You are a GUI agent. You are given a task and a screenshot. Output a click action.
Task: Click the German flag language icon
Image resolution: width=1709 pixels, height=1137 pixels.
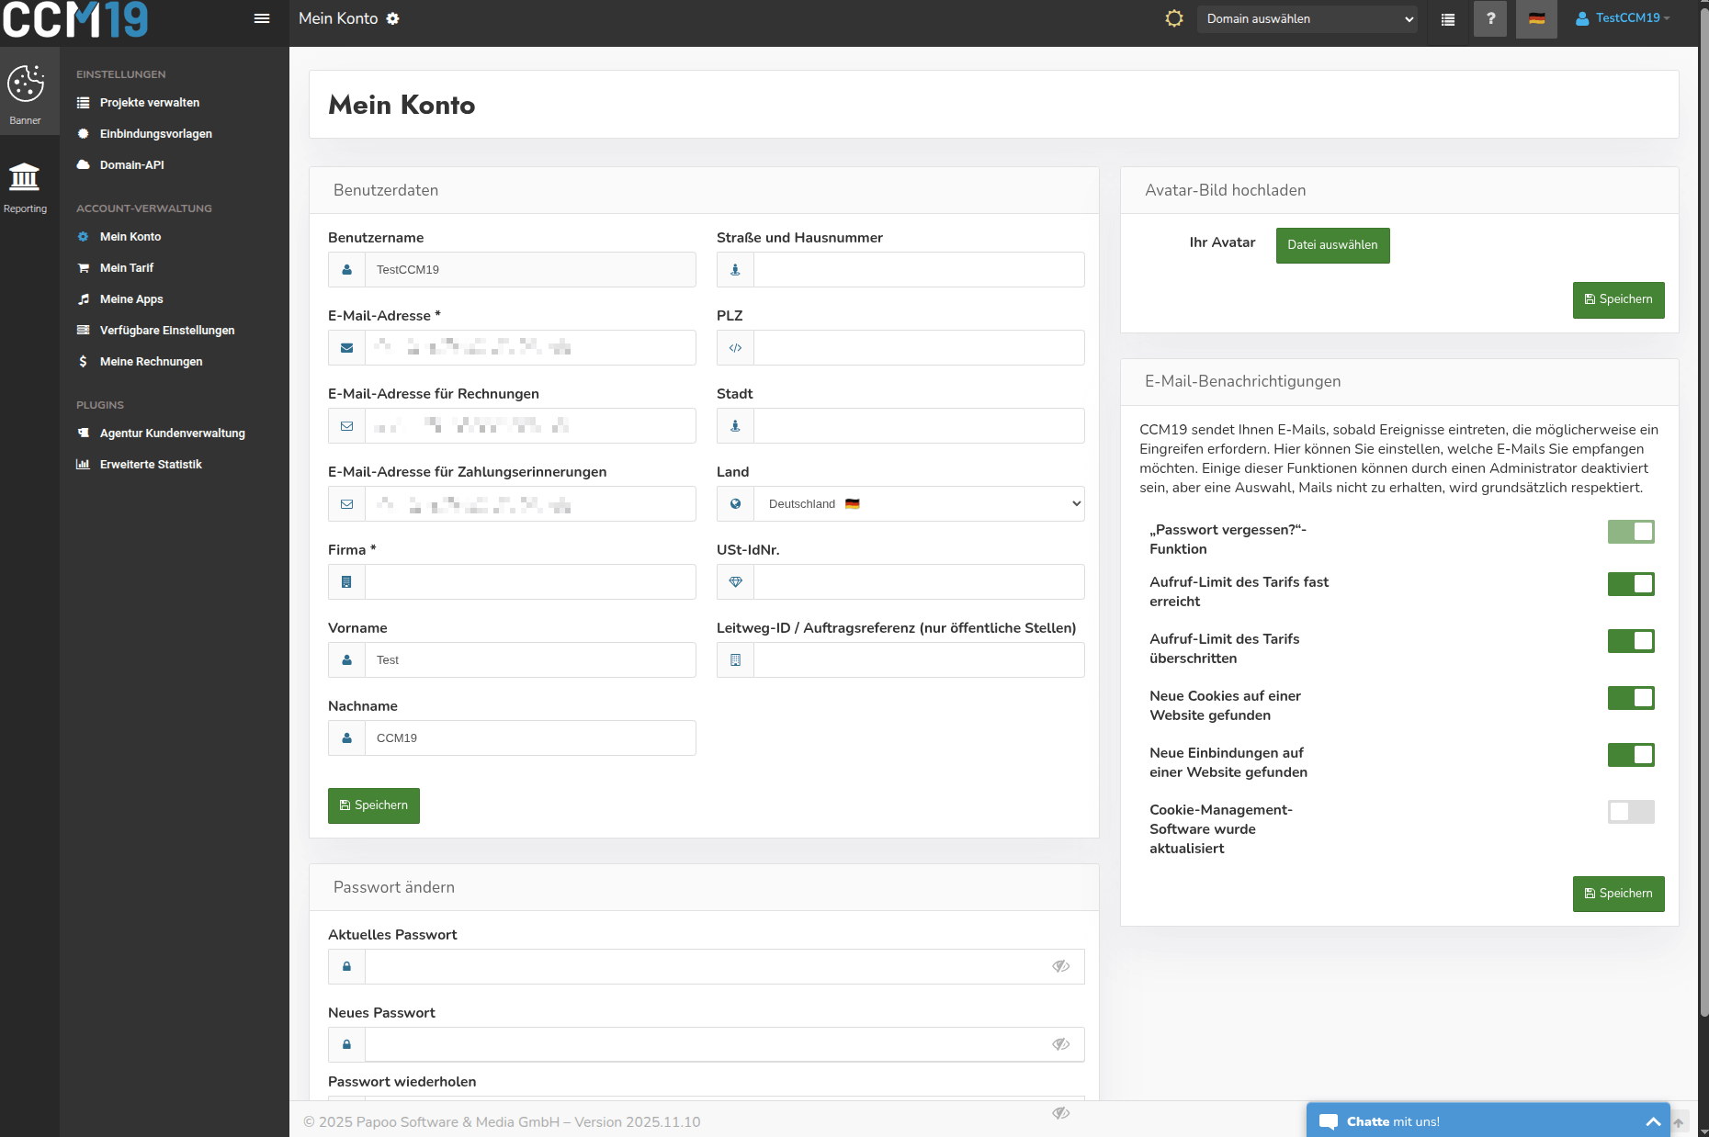point(1536,18)
